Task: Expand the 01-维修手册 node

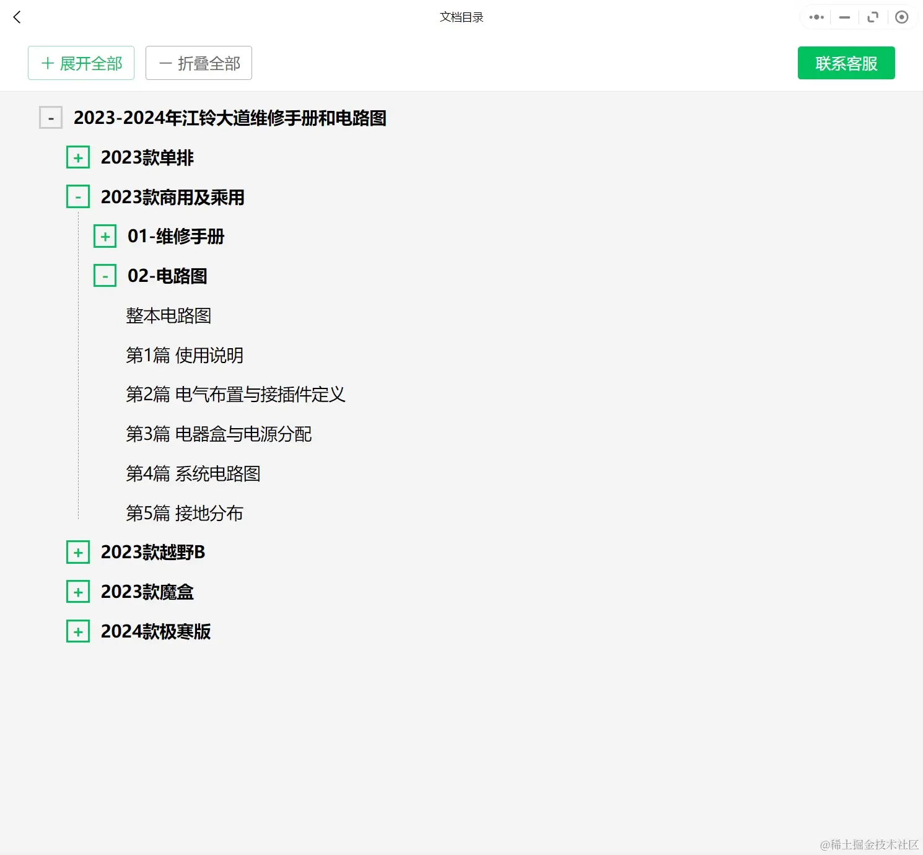Action: click(x=105, y=235)
